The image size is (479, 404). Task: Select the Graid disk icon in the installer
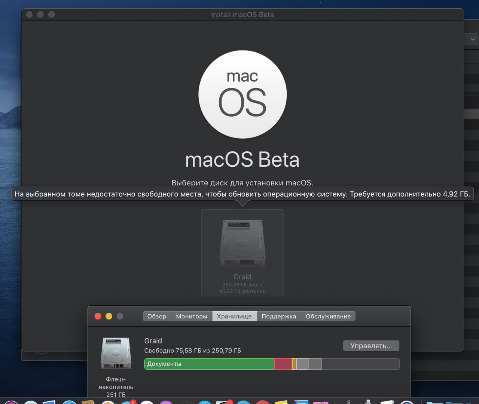pos(242,243)
